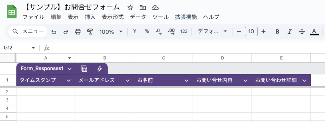Click the move to folder icon
The width and height of the screenshot is (325, 123).
pyautogui.click(x=143, y=8)
